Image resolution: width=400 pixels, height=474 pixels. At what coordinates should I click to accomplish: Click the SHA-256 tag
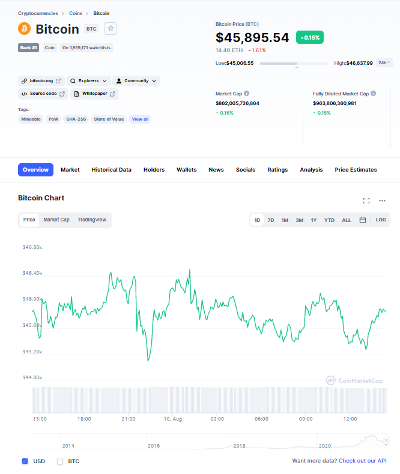pyautogui.click(x=76, y=119)
